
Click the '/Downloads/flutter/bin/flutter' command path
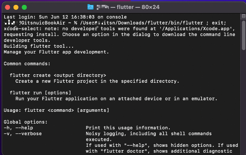click(x=160, y=23)
